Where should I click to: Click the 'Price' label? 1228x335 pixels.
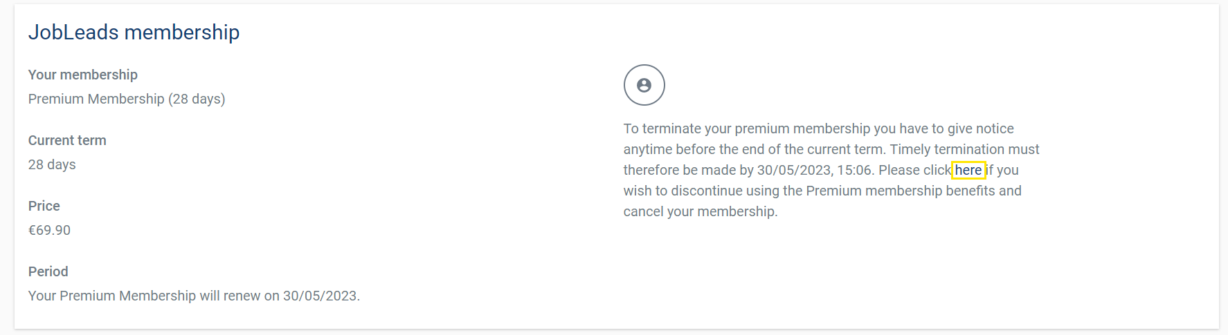(44, 206)
